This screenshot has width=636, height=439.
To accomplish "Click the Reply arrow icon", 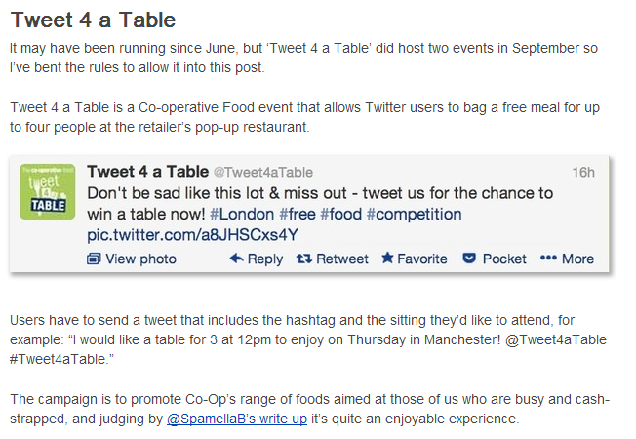I will click(x=236, y=259).
